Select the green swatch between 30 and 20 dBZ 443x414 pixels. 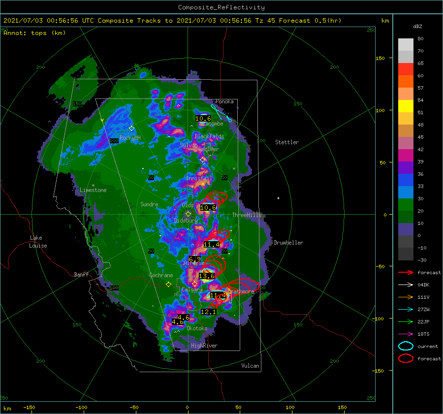406,205
